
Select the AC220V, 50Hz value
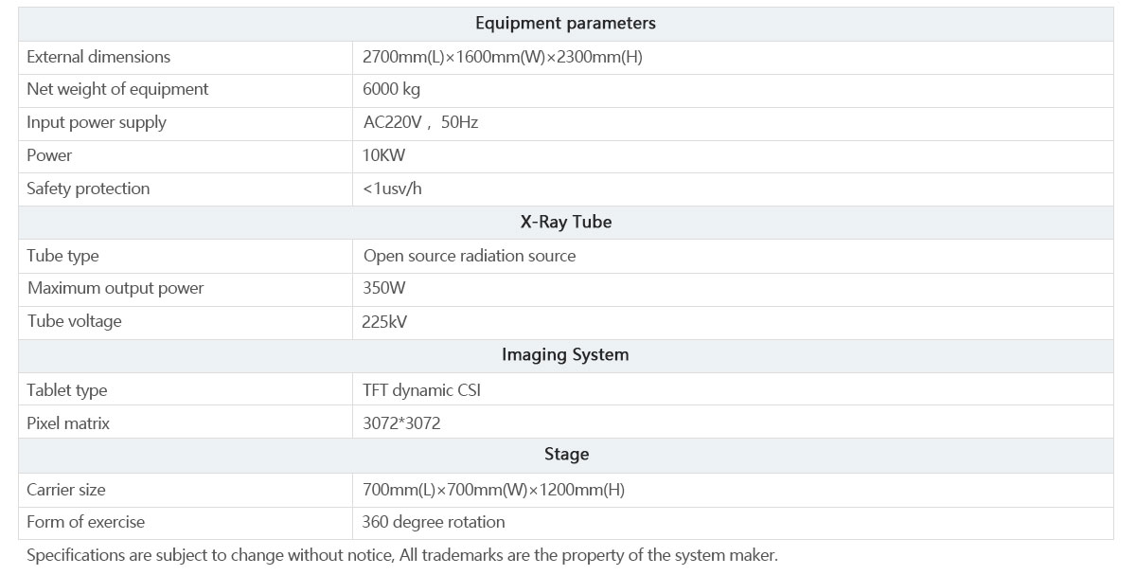[421, 123]
